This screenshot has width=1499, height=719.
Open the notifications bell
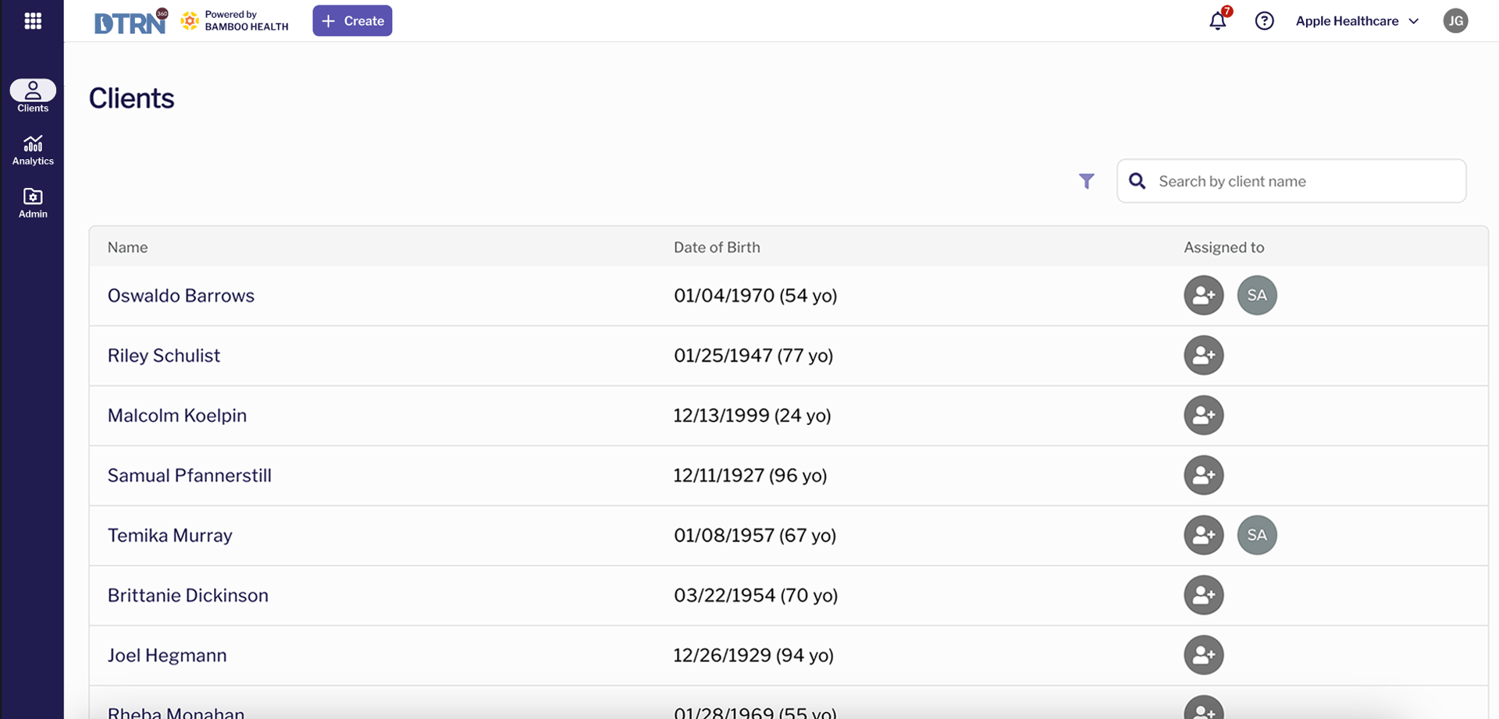(1218, 21)
